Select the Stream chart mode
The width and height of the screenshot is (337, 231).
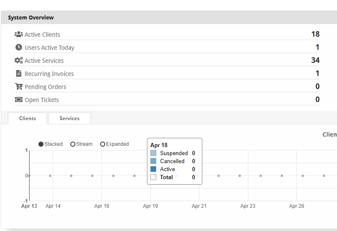pos(81,144)
